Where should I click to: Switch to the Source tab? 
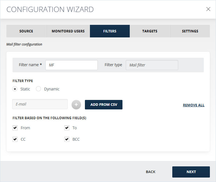pos(26,31)
